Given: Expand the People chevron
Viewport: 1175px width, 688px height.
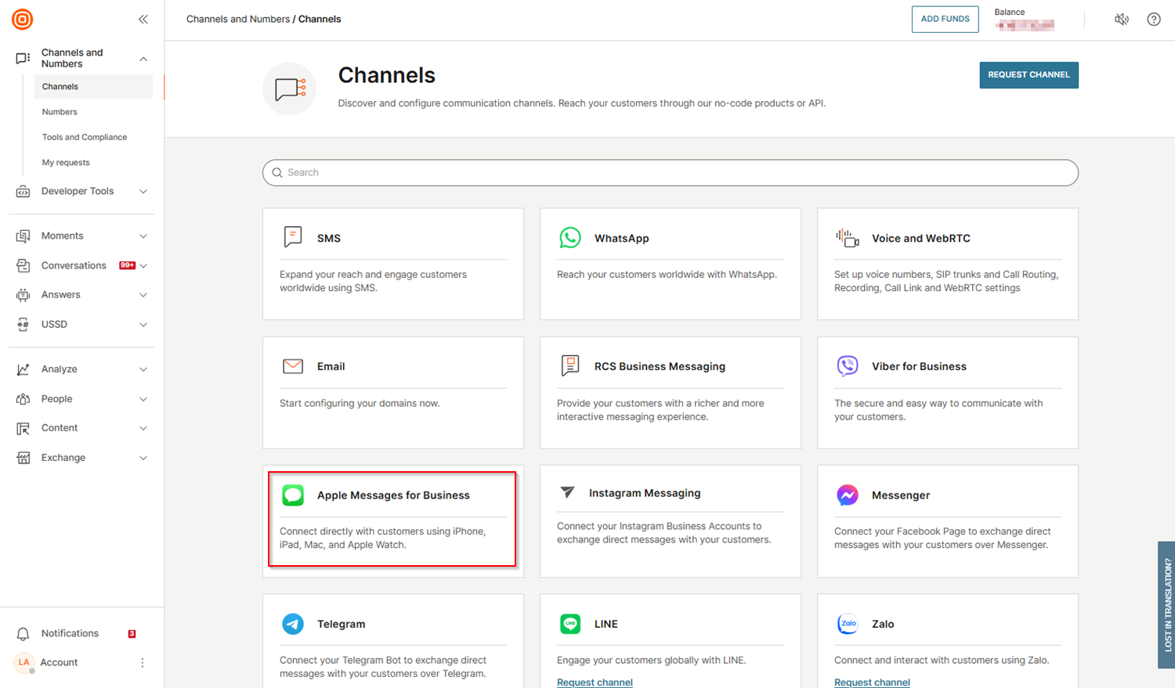Looking at the screenshot, I should pyautogui.click(x=143, y=399).
